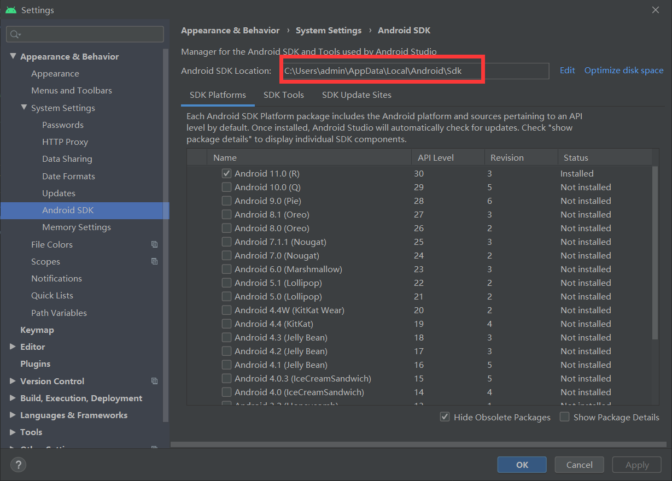Image resolution: width=672 pixels, height=481 pixels.
Task: Switch to the SDK Tools tab
Action: click(284, 95)
